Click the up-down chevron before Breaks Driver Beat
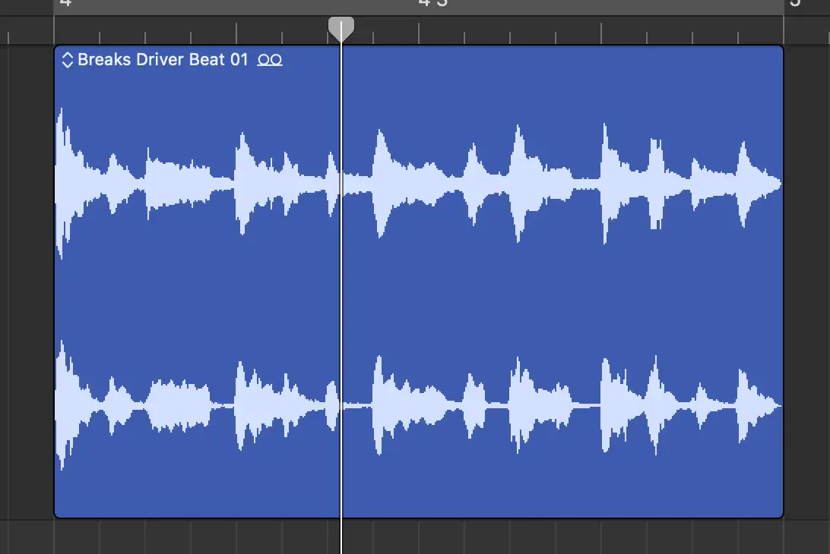This screenshot has height=554, width=830. coord(67,60)
